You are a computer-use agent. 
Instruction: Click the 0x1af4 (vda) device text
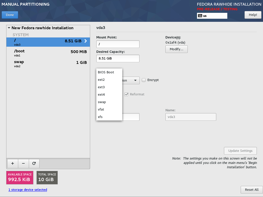175,43
